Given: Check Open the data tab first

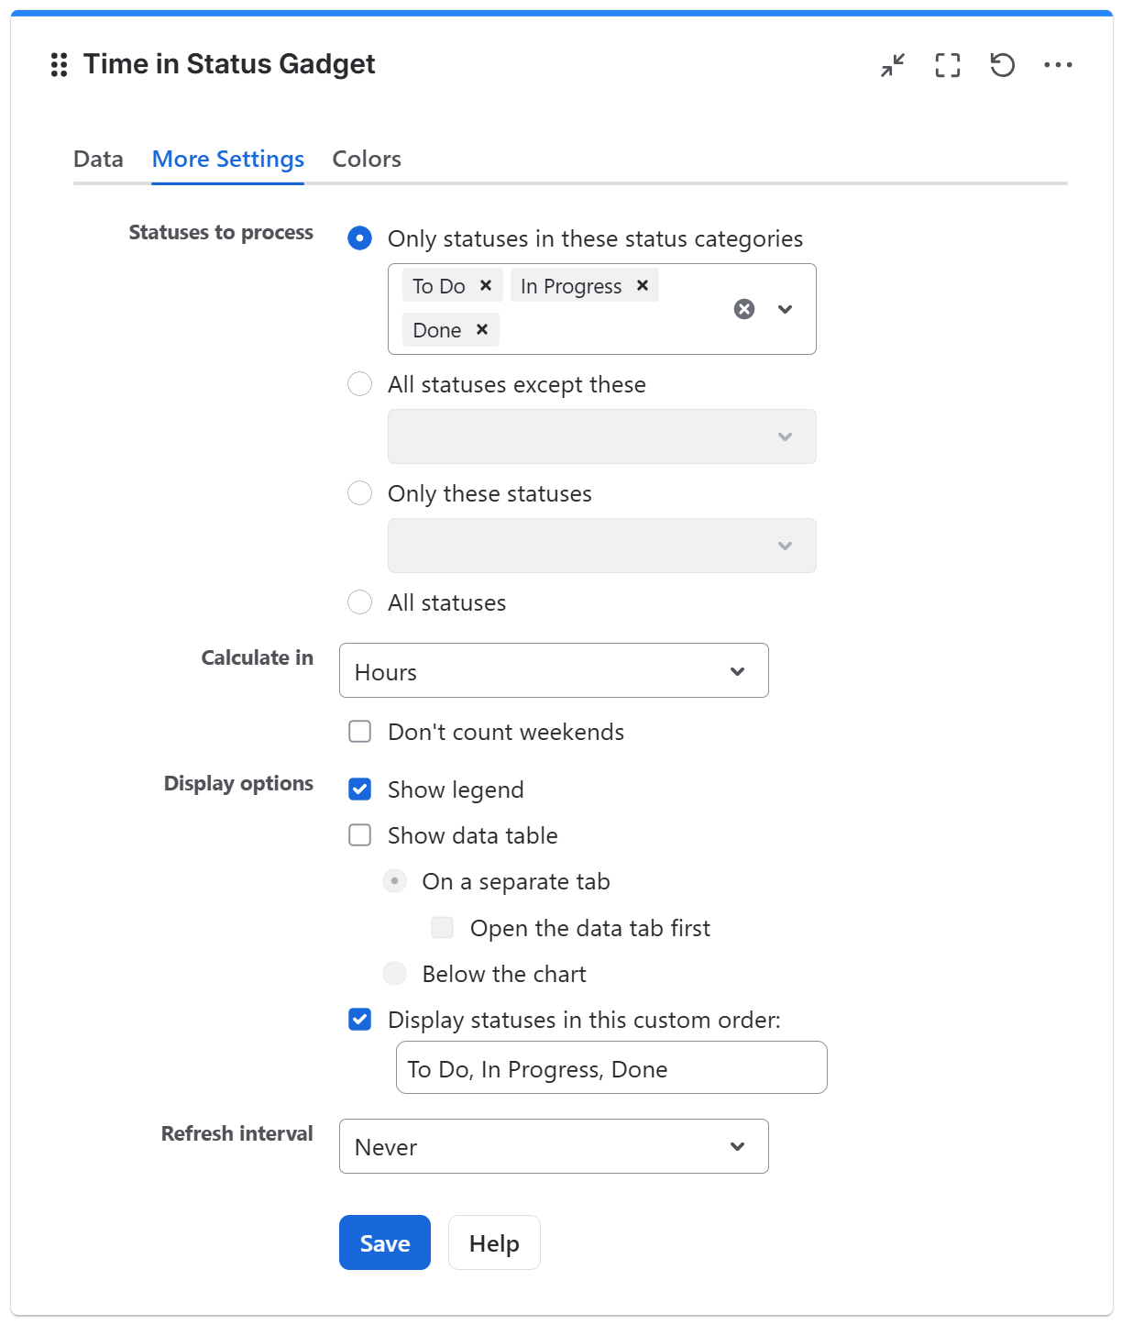Looking at the screenshot, I should (443, 928).
